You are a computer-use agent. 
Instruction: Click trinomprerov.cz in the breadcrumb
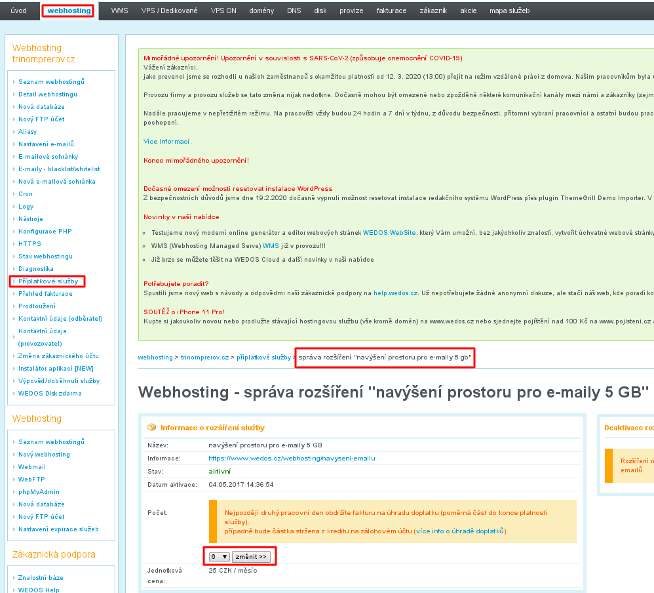pyautogui.click(x=204, y=358)
